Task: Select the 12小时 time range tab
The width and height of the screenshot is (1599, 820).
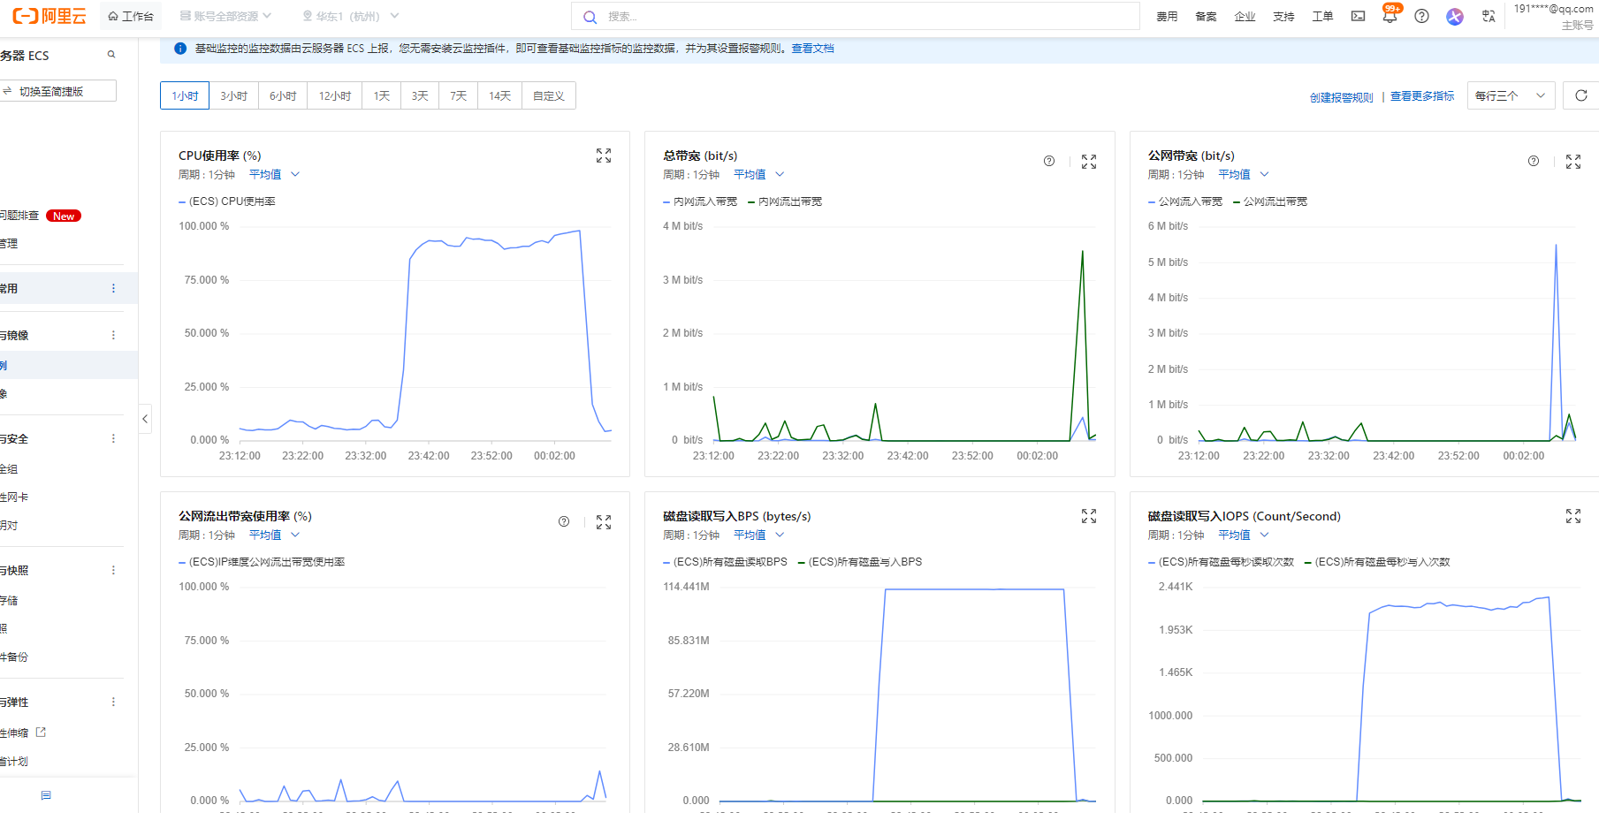Action: 335,95
